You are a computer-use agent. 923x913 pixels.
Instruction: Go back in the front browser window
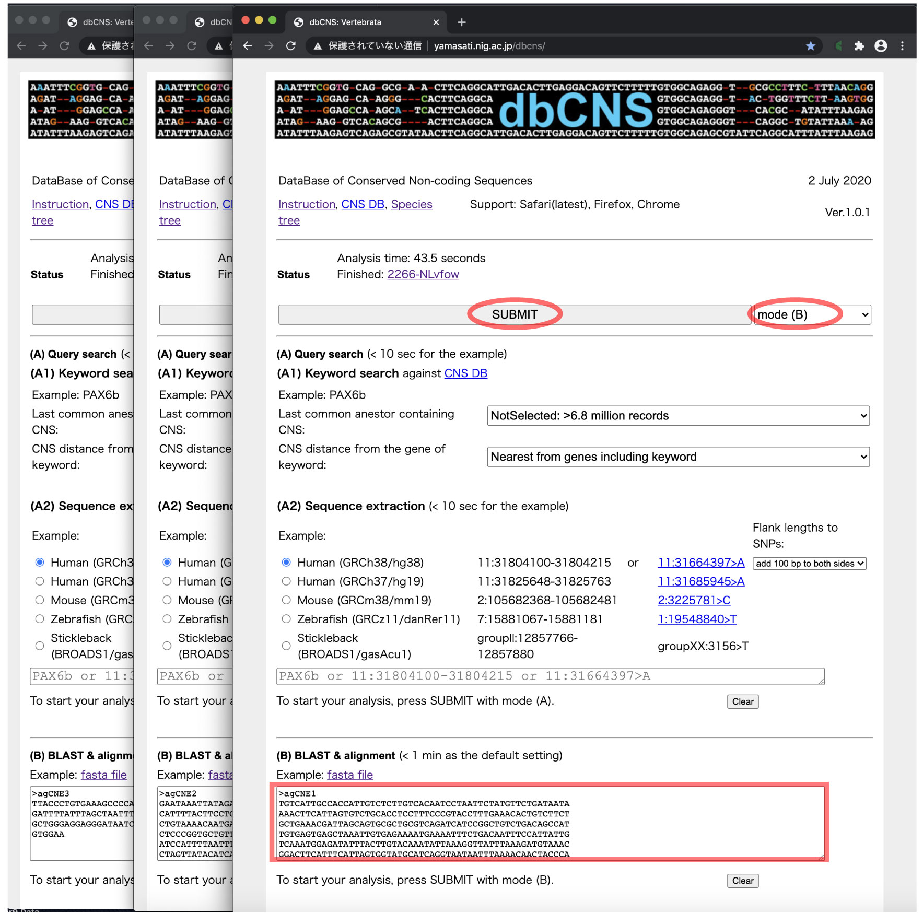click(248, 46)
